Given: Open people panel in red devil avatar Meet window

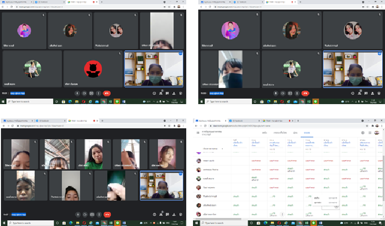Looking at the screenshot, I should [161, 93].
